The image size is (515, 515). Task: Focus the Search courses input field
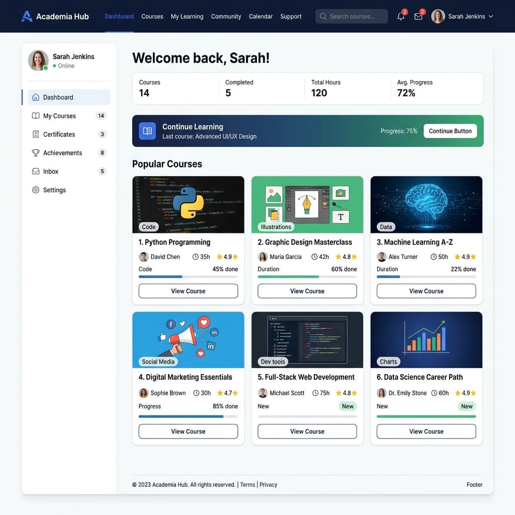tap(352, 17)
